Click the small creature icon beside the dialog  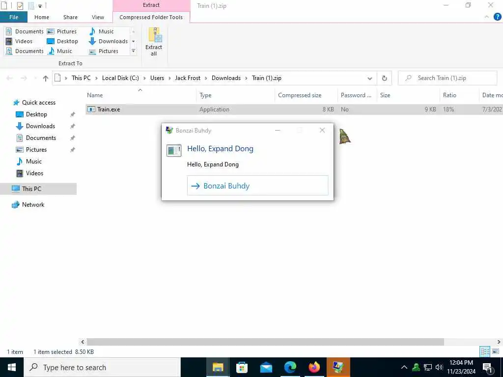click(344, 136)
